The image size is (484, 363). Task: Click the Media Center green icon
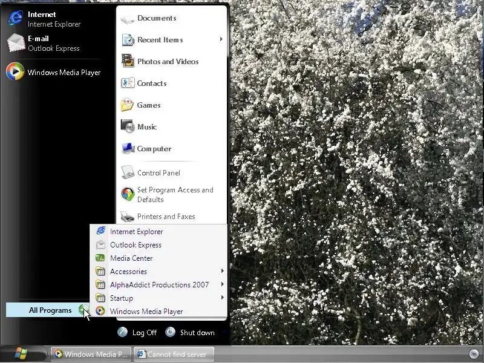[100, 258]
